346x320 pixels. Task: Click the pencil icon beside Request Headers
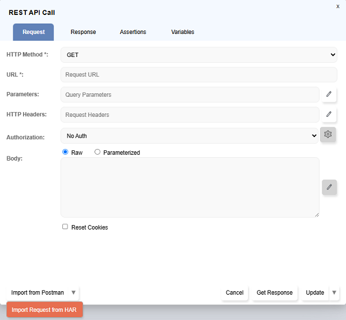pos(329,115)
